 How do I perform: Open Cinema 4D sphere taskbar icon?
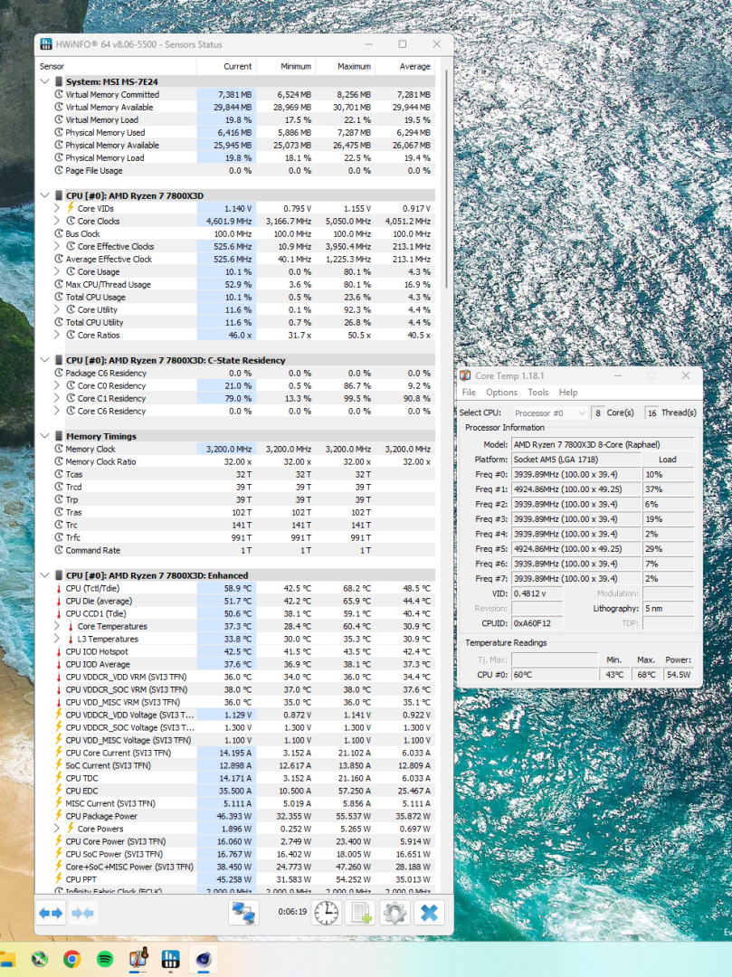click(x=203, y=959)
